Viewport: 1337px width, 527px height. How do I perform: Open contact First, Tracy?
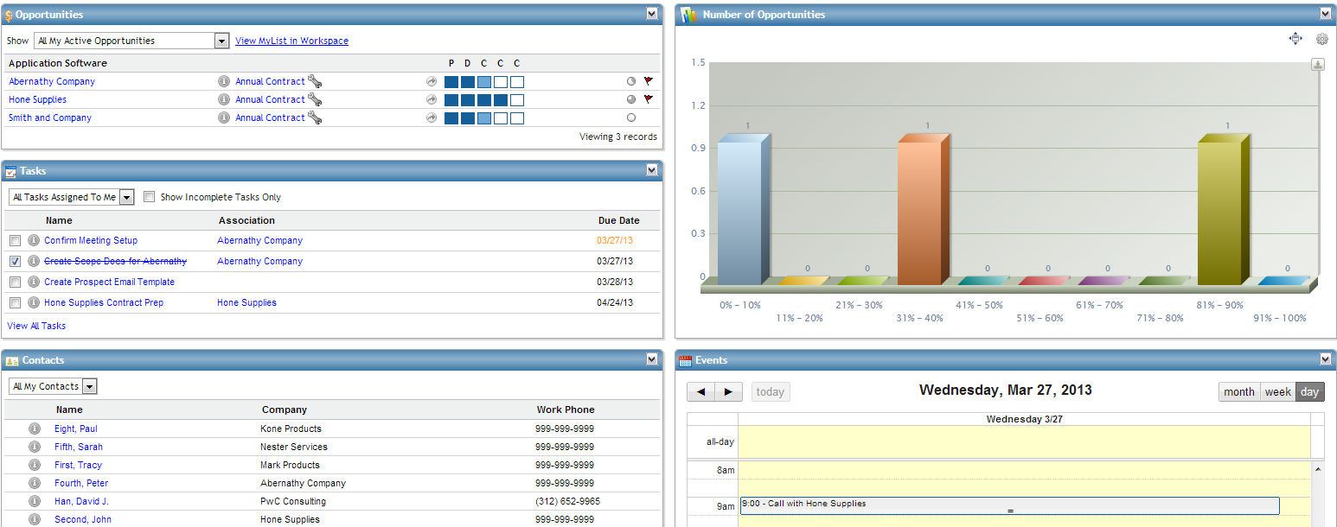78,465
